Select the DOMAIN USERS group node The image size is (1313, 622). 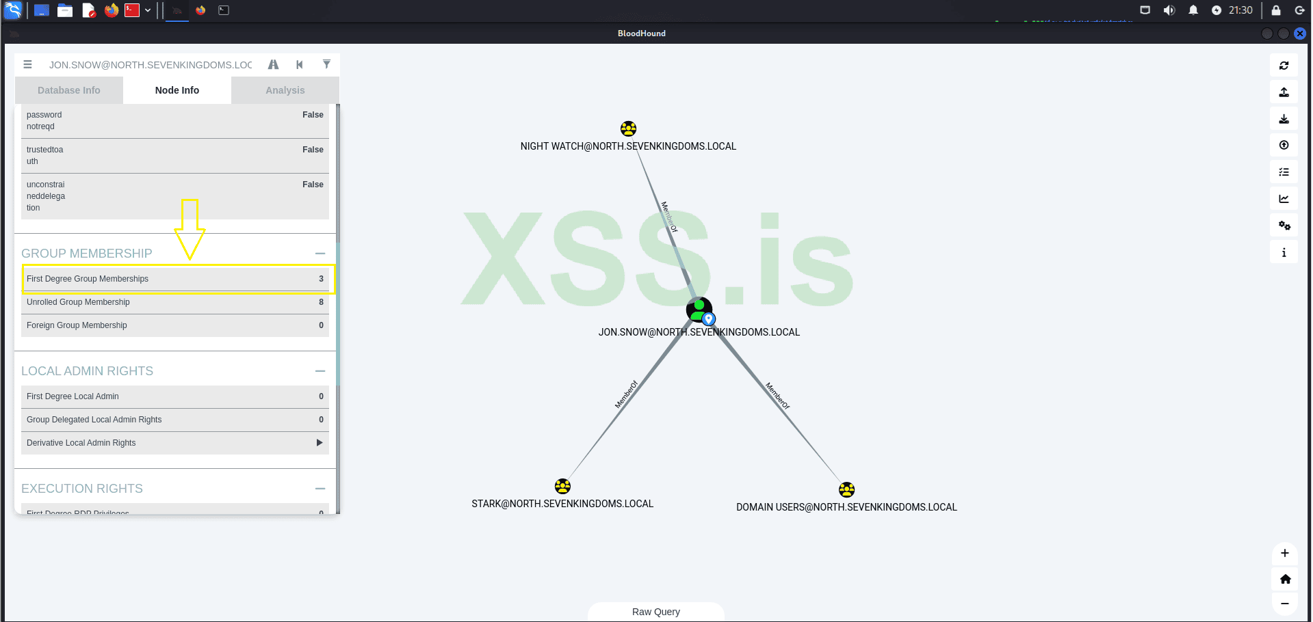[x=846, y=489]
